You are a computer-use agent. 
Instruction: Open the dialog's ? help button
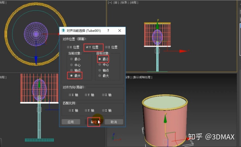(x=108, y=31)
